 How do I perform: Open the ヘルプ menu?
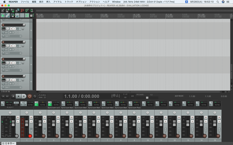[x=106, y=2]
